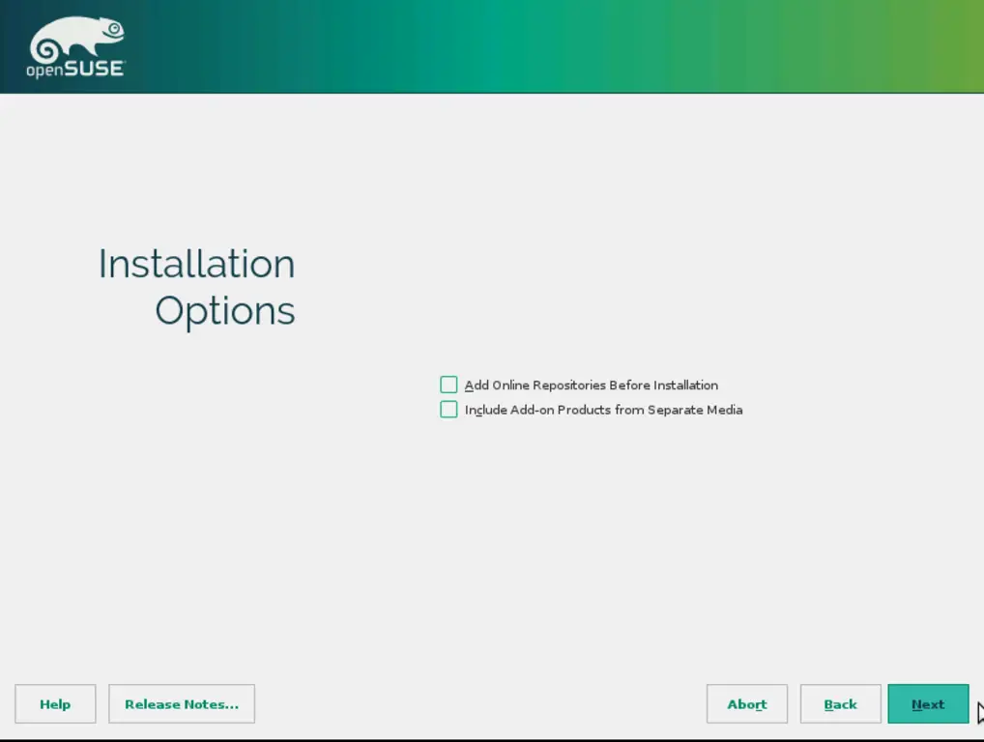This screenshot has width=984, height=742.
Task: Click the 'Add Online Repositories Before Installation' label text
Action: (x=592, y=385)
